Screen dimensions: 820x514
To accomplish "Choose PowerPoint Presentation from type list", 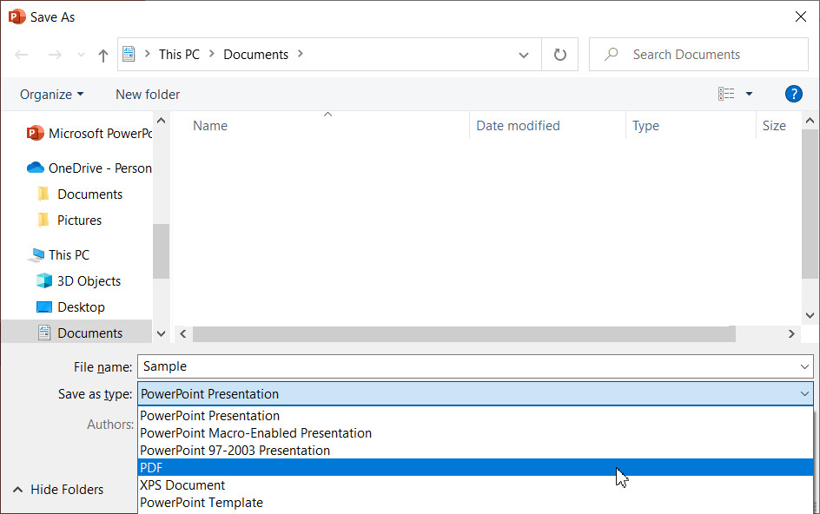I will pyautogui.click(x=475, y=416).
